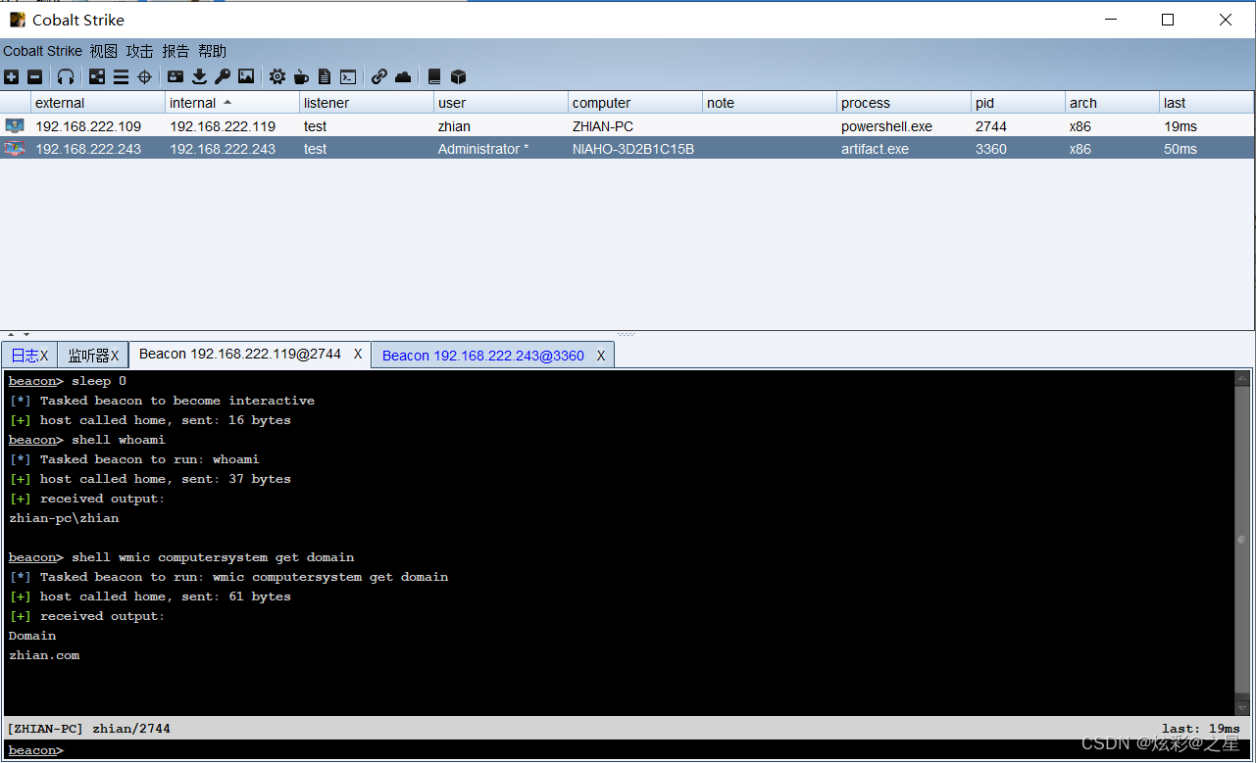Click the session icon for 192.168.222.109
The height and width of the screenshot is (763, 1256).
click(14, 125)
